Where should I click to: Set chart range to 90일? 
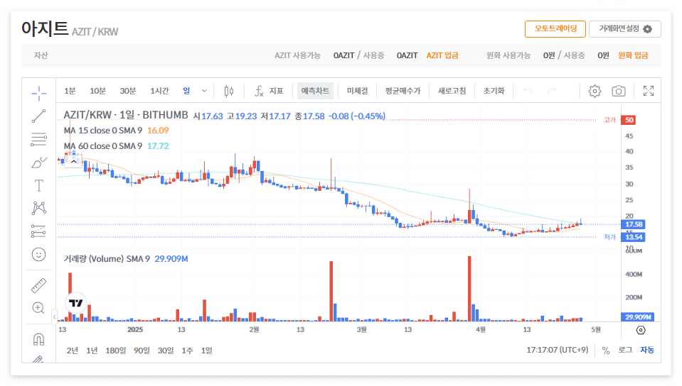[142, 351]
